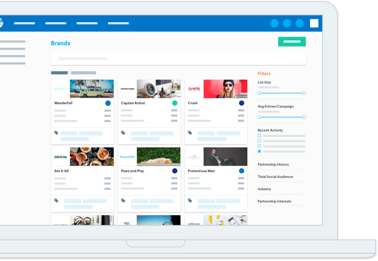Expand the Industry filter

coord(264,189)
